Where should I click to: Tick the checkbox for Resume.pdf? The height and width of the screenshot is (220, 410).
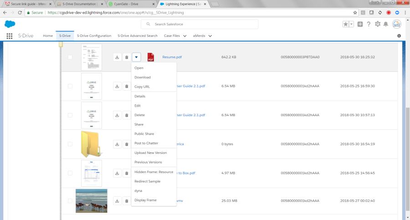(70, 57)
